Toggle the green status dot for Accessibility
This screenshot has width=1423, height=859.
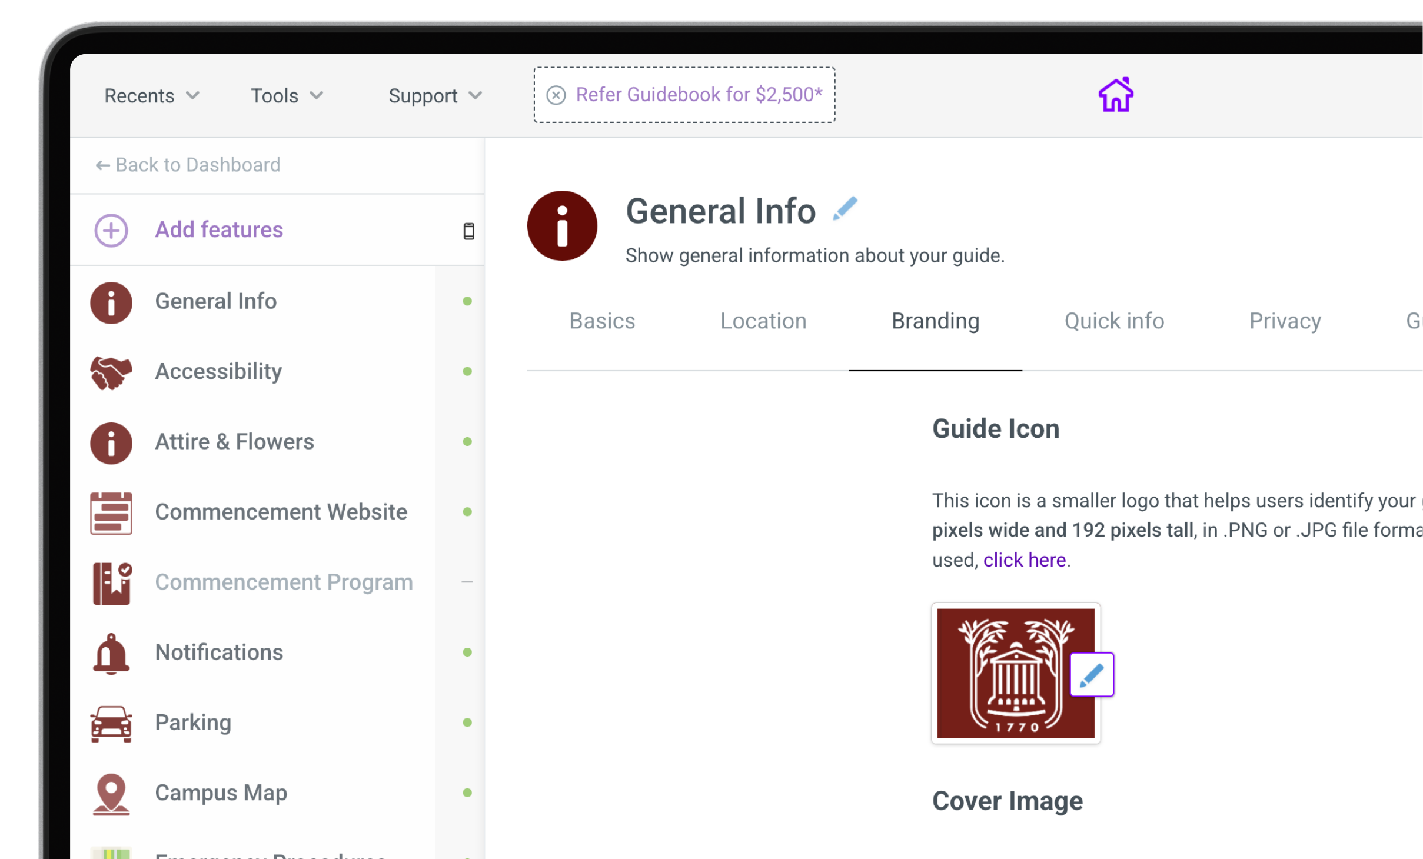[467, 371]
